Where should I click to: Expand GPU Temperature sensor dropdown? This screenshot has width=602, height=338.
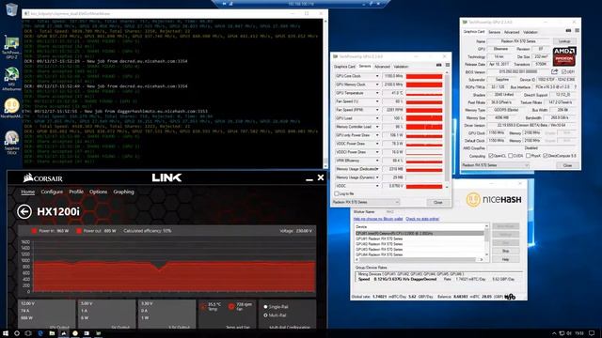(377, 93)
